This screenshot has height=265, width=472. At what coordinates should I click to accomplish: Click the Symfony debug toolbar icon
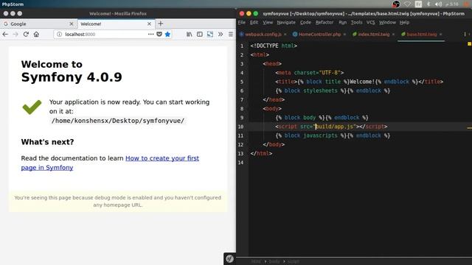point(229,258)
